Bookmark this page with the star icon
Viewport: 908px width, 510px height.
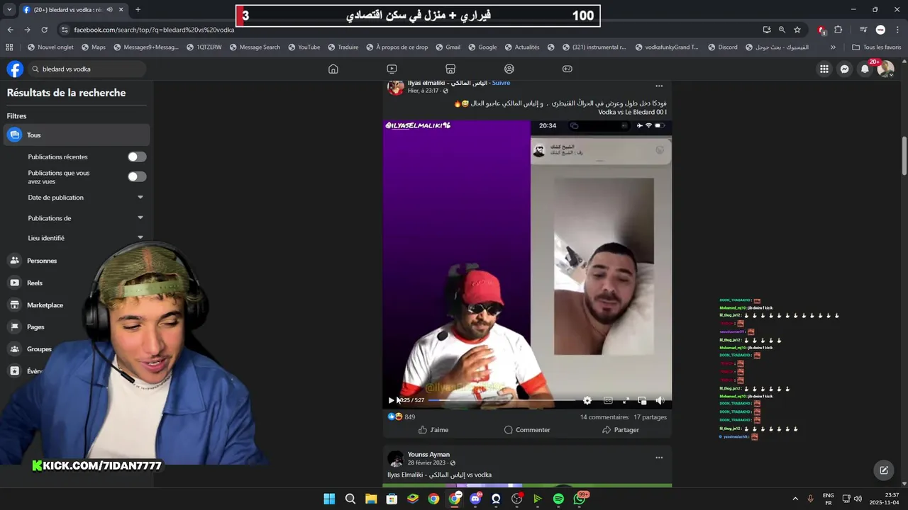[797, 30]
